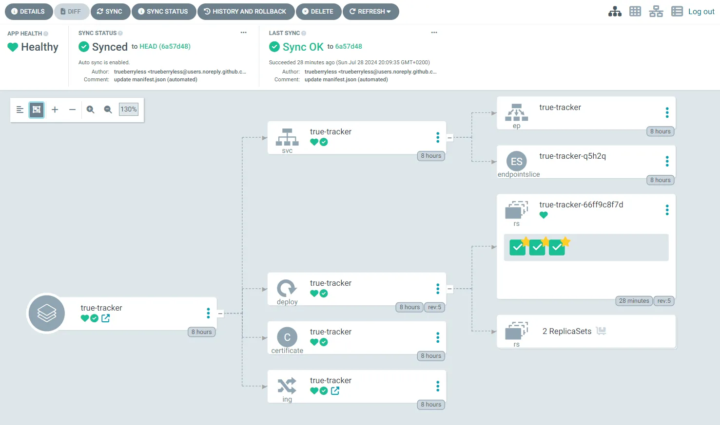Click the SYNC button

[110, 11]
